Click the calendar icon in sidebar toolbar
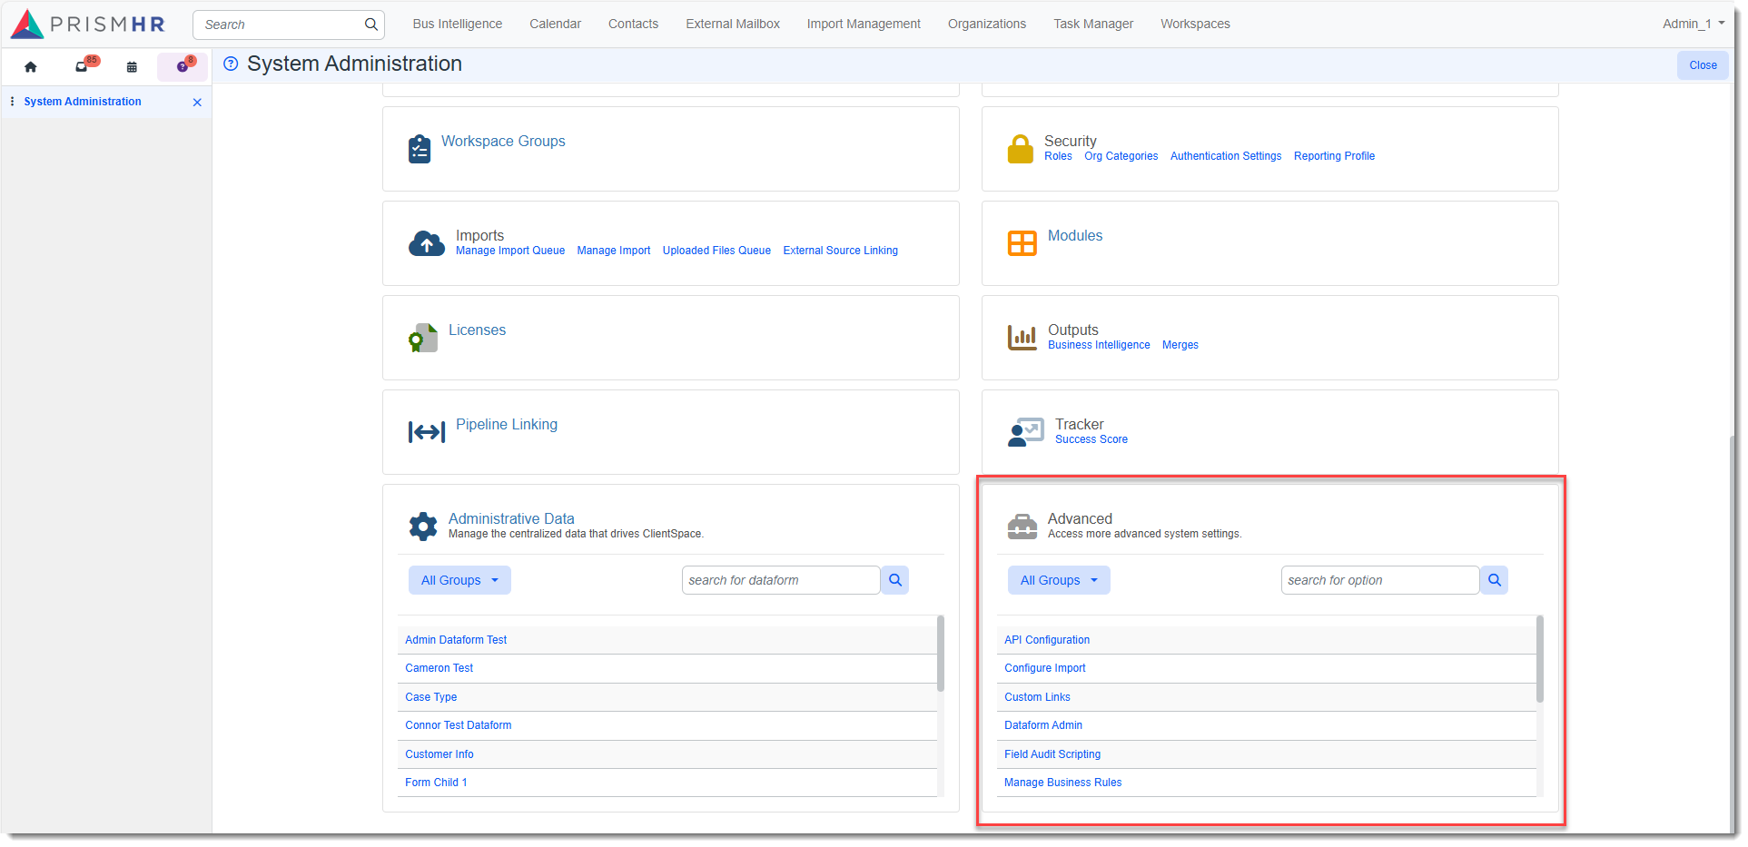 pos(132,66)
